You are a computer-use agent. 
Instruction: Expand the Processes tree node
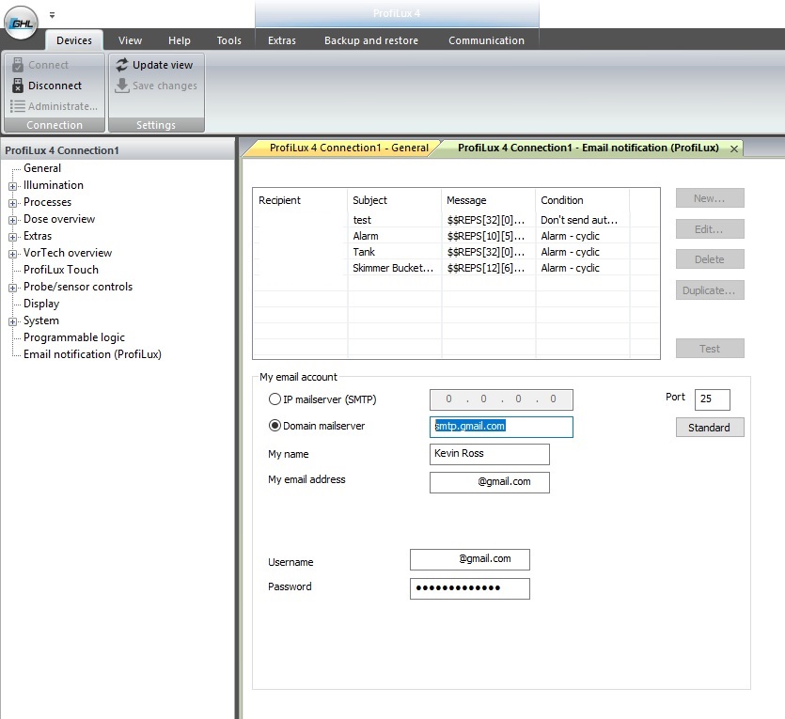click(x=12, y=203)
